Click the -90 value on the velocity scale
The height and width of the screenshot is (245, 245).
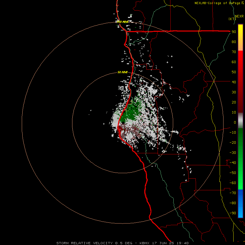click(233, 213)
